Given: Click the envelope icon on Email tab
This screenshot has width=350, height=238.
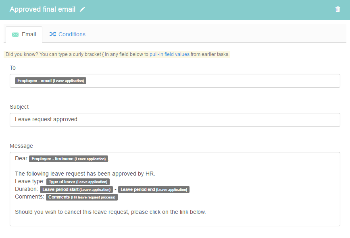Looking at the screenshot, I should click(15, 35).
